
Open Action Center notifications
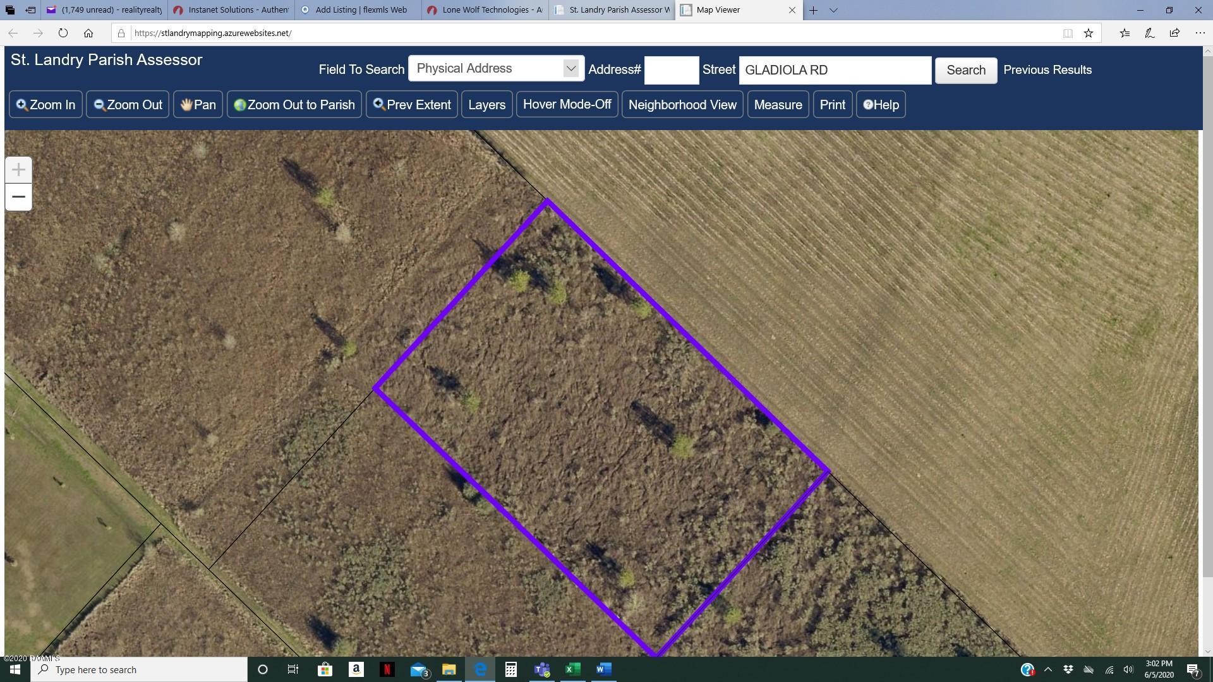(x=1193, y=669)
